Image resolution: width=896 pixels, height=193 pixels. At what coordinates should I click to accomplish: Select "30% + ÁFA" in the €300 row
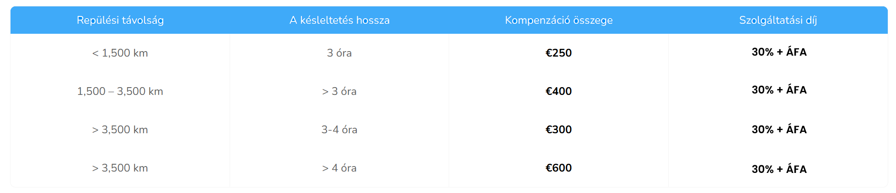(x=779, y=130)
